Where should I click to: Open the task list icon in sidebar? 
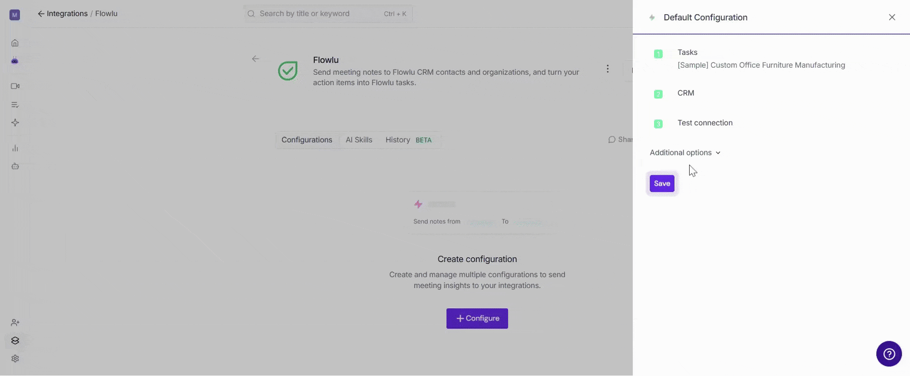[x=15, y=105]
